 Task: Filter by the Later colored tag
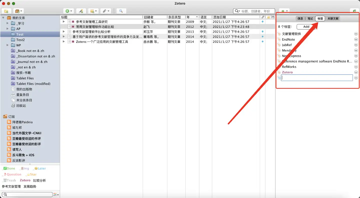(39, 169)
